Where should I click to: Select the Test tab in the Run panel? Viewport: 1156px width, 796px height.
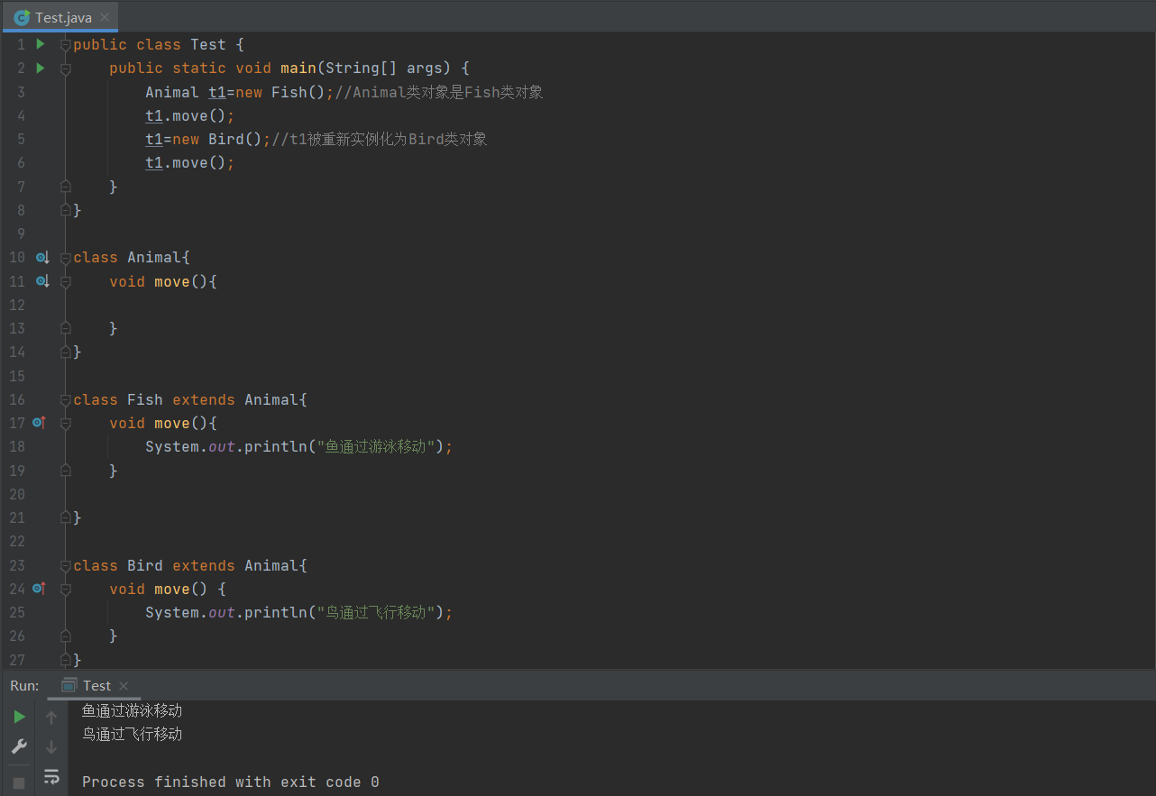pos(96,686)
